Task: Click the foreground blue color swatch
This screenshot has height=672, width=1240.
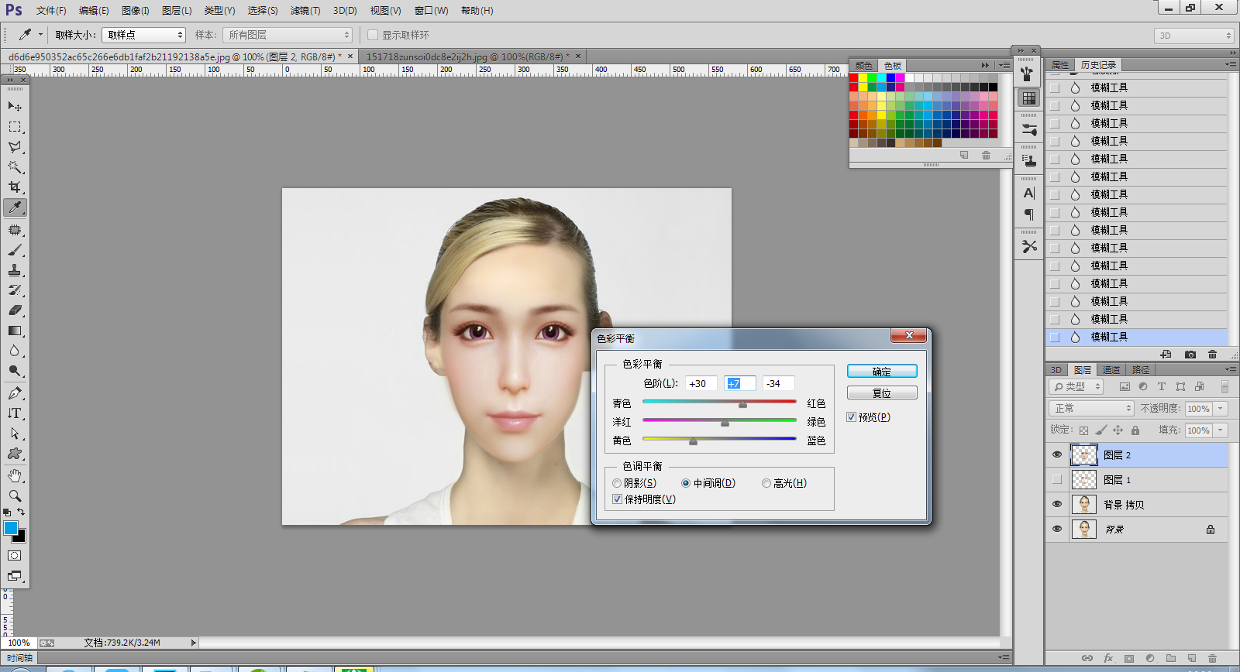Action: point(11,528)
